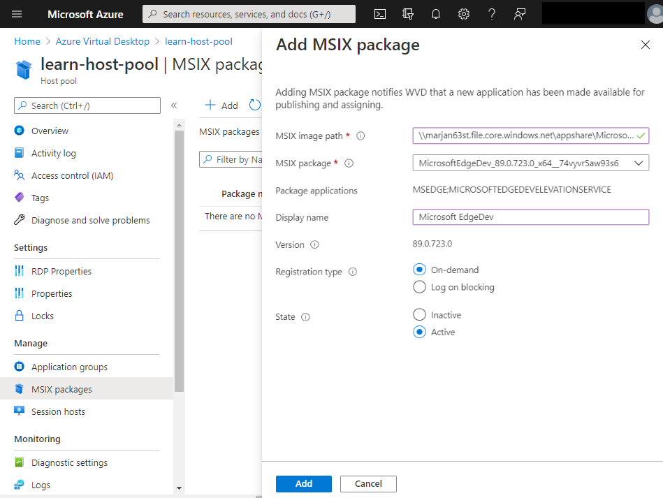Open portal settings gear
Image resolution: width=663 pixels, height=498 pixels.
point(463,14)
